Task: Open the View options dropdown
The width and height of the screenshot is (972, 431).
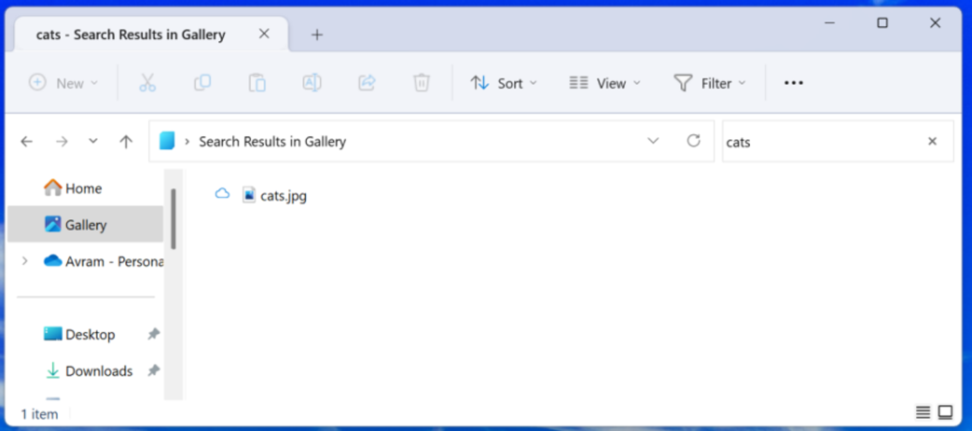Action: (x=605, y=83)
